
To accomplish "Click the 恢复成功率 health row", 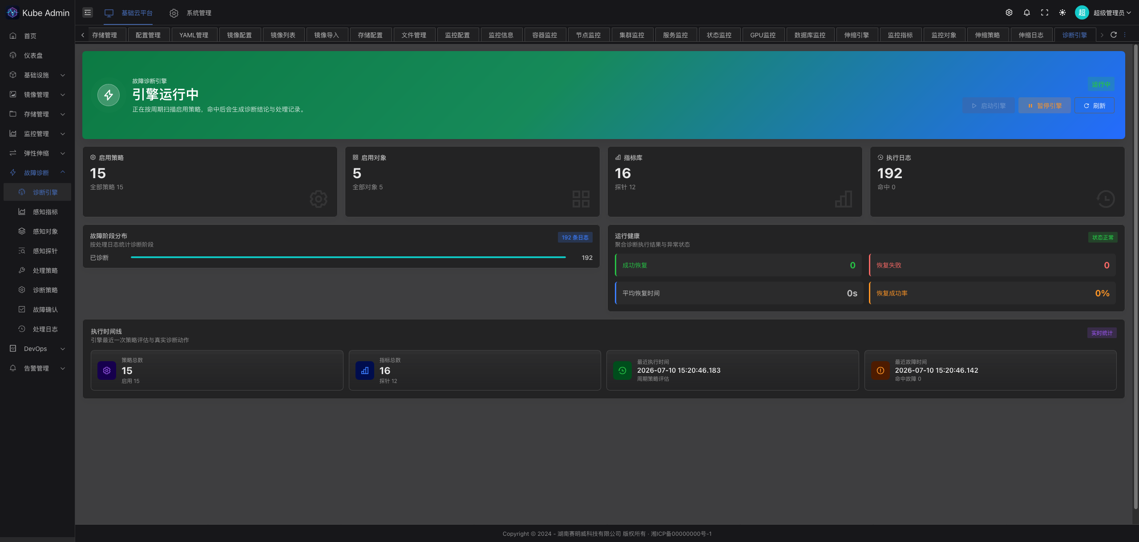I will pyautogui.click(x=993, y=293).
